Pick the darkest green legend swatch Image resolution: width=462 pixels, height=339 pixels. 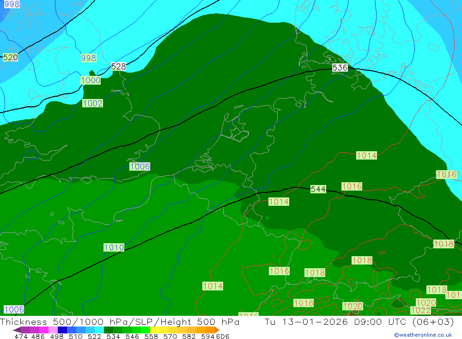109,330
